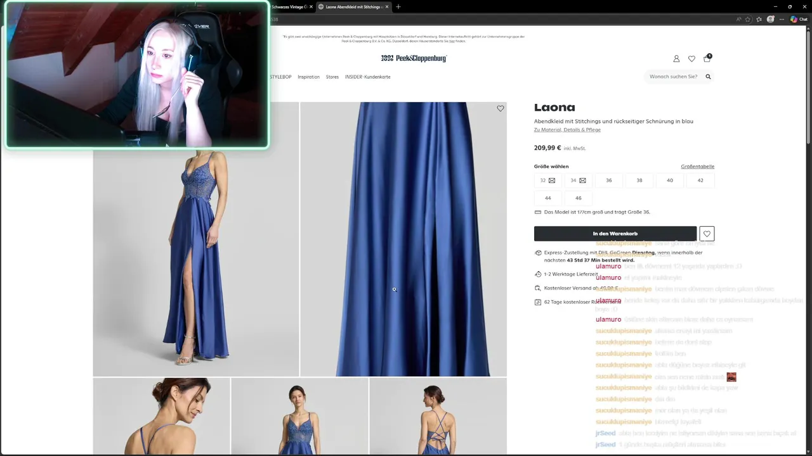Close the 'Laona Abendkleid' tab
The height and width of the screenshot is (456, 812).
point(386,7)
